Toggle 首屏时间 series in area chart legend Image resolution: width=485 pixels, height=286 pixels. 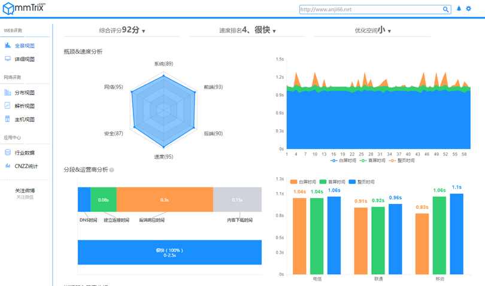[x=372, y=160]
